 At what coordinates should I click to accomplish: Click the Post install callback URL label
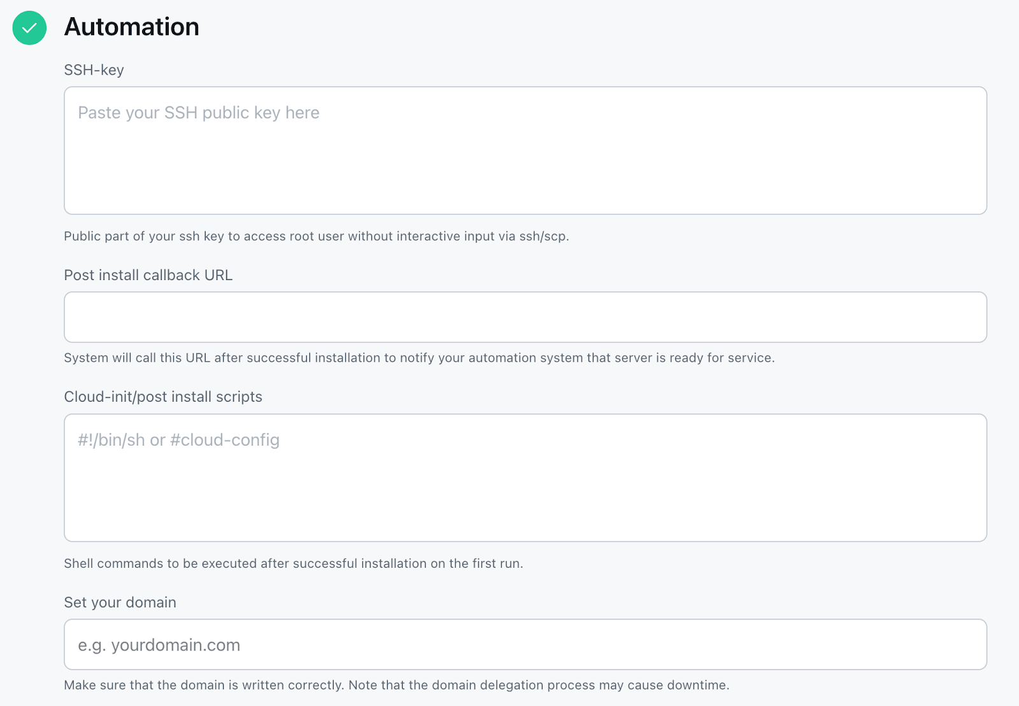(x=148, y=275)
